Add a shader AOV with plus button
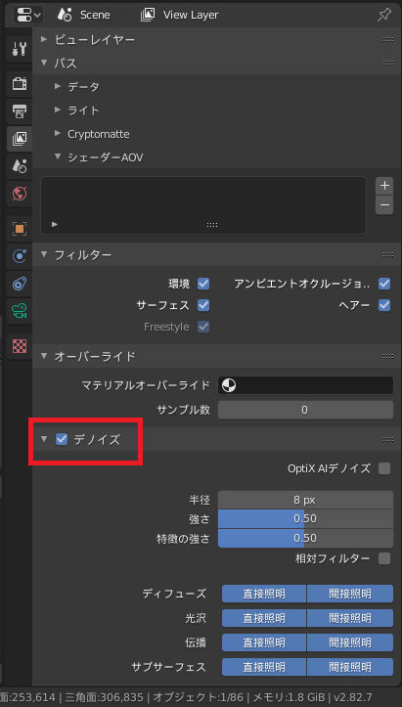This screenshot has width=402, height=707. click(384, 186)
